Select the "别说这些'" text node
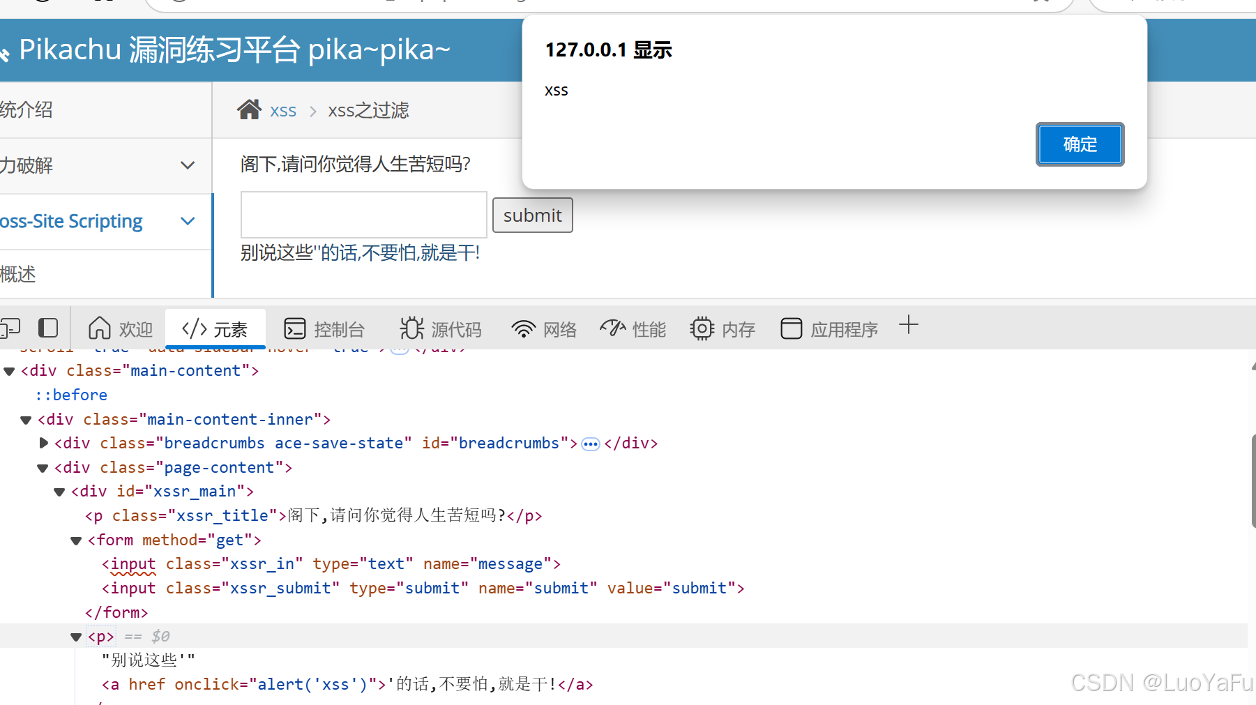The width and height of the screenshot is (1256, 705). tap(149, 660)
